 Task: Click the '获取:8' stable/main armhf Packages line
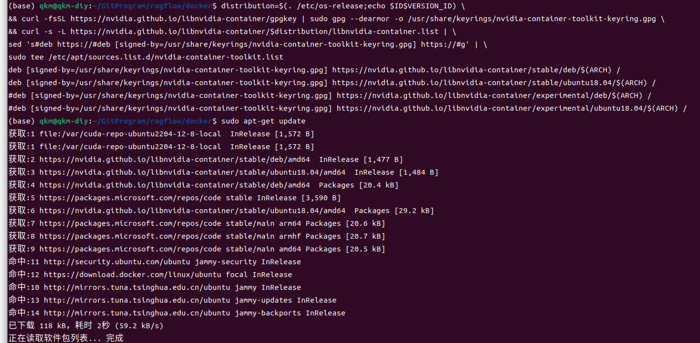pos(197,236)
